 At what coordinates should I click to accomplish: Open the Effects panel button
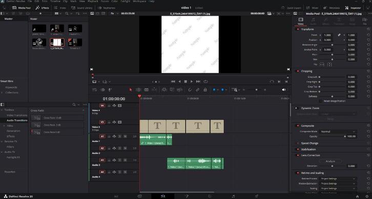[42, 8]
